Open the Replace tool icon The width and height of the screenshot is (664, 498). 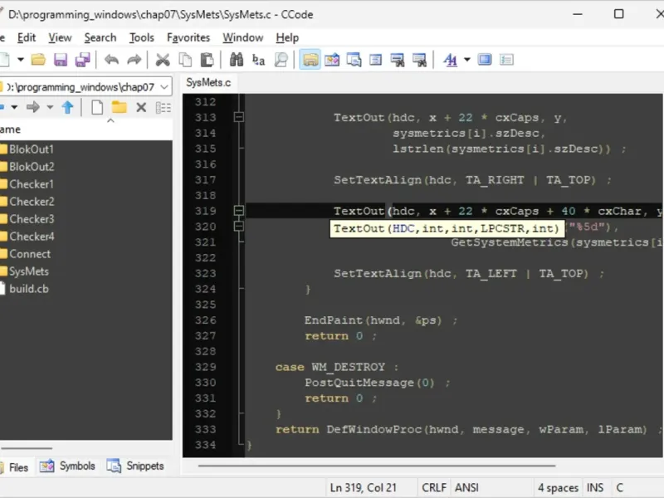click(x=258, y=60)
